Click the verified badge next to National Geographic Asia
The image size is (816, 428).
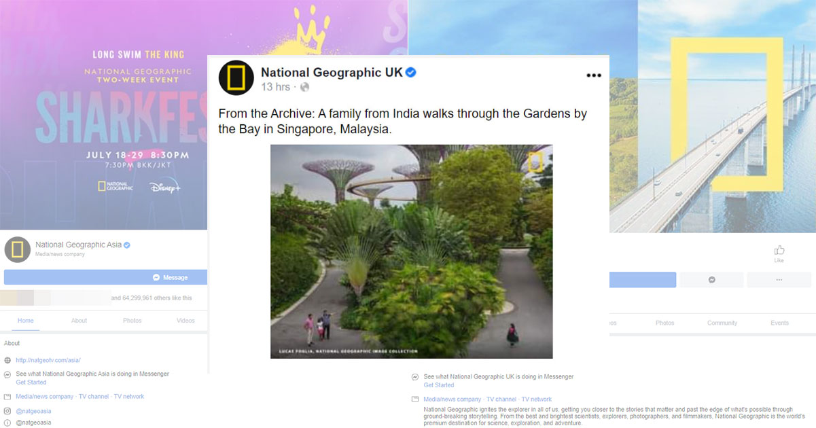coord(126,245)
